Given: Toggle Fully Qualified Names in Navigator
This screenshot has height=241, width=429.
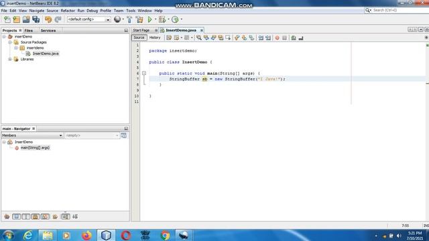Looking at the screenshot, I should [x=55, y=217].
